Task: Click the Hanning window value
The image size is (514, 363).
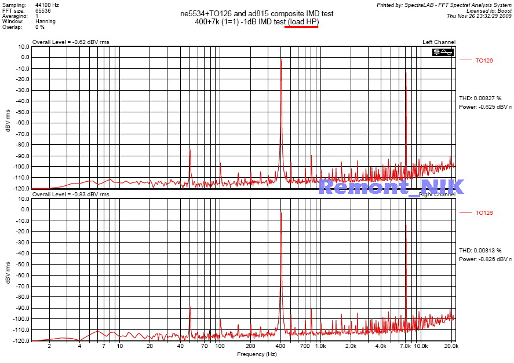Action: tap(45, 21)
